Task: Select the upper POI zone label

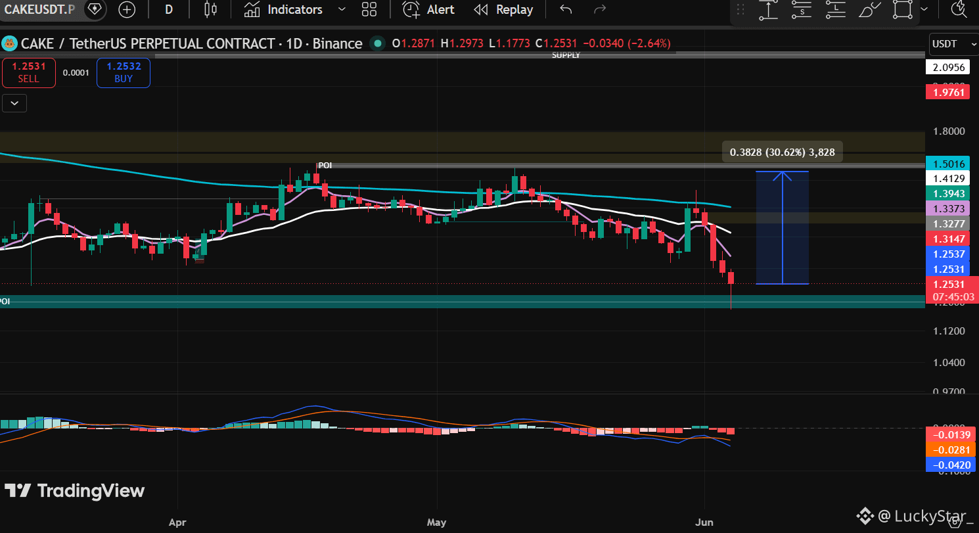Action: click(325, 166)
